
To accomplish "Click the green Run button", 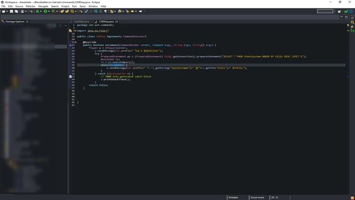I will pyautogui.click(x=45, y=11).
